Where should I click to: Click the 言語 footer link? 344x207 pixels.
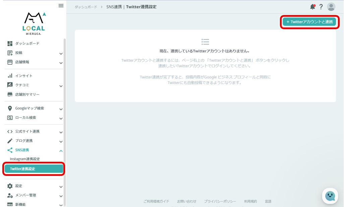tap(268, 201)
